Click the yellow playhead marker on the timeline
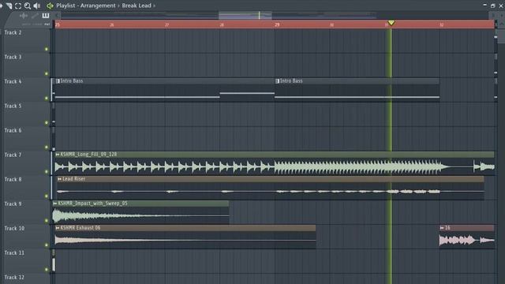The image size is (505, 284). pos(391,23)
